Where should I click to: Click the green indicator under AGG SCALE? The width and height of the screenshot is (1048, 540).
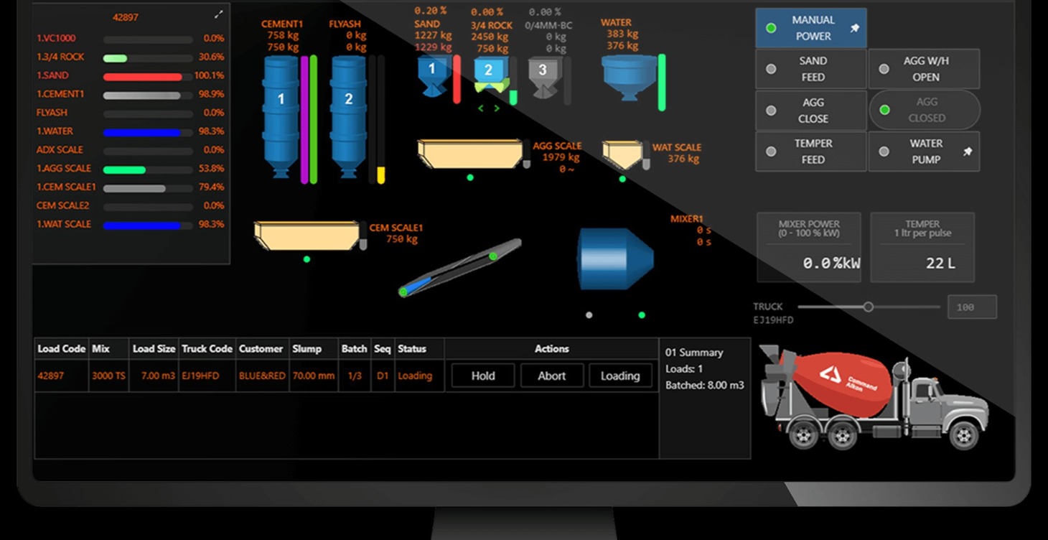tap(470, 177)
